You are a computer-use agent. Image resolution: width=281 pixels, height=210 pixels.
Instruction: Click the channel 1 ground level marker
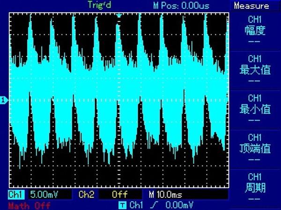(4, 99)
